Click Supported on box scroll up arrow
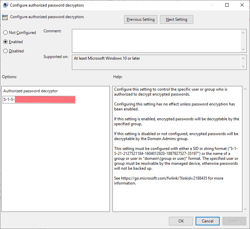 244,58
